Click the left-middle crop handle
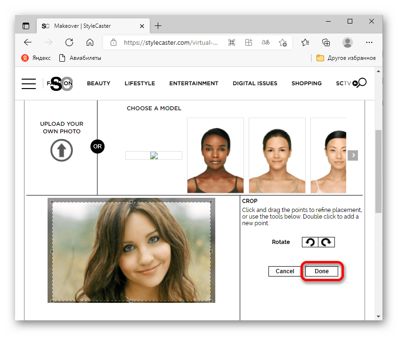Screen dimensions: 398x350 (x=52, y=251)
